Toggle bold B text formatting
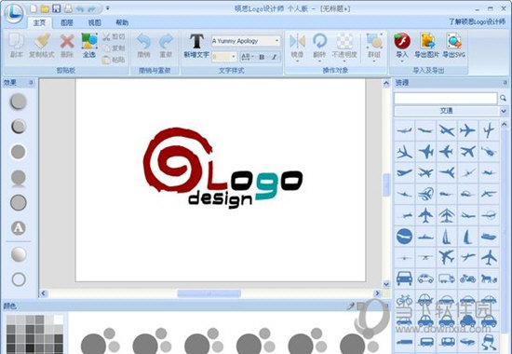Image resolution: width=512 pixels, height=354 pixels. click(262, 57)
